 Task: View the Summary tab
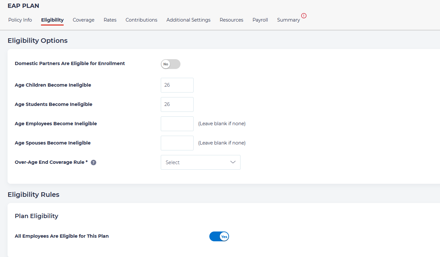click(288, 20)
